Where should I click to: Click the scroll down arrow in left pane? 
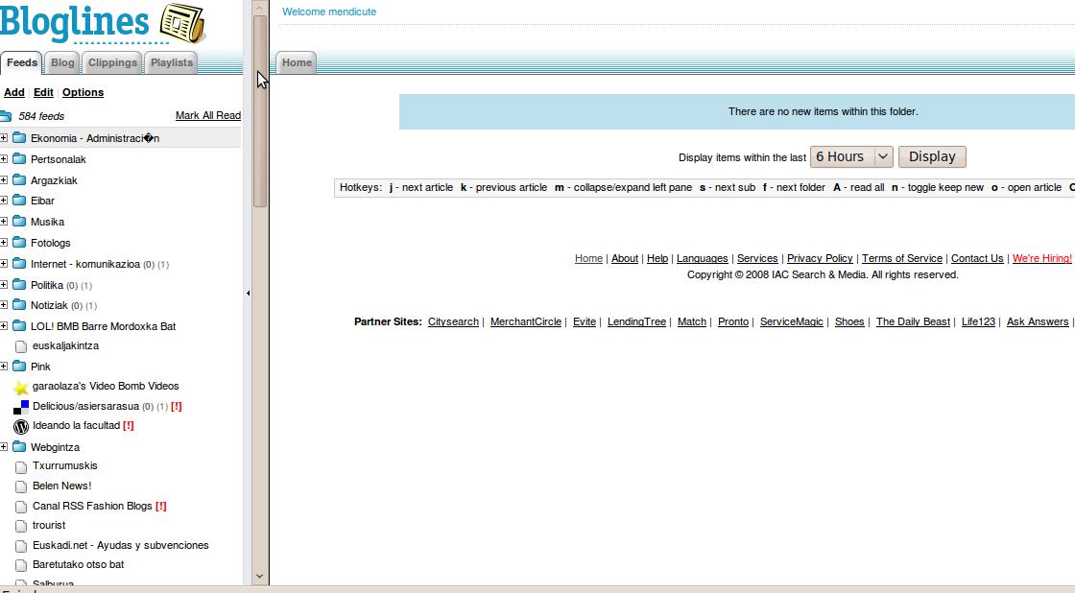[x=259, y=576]
